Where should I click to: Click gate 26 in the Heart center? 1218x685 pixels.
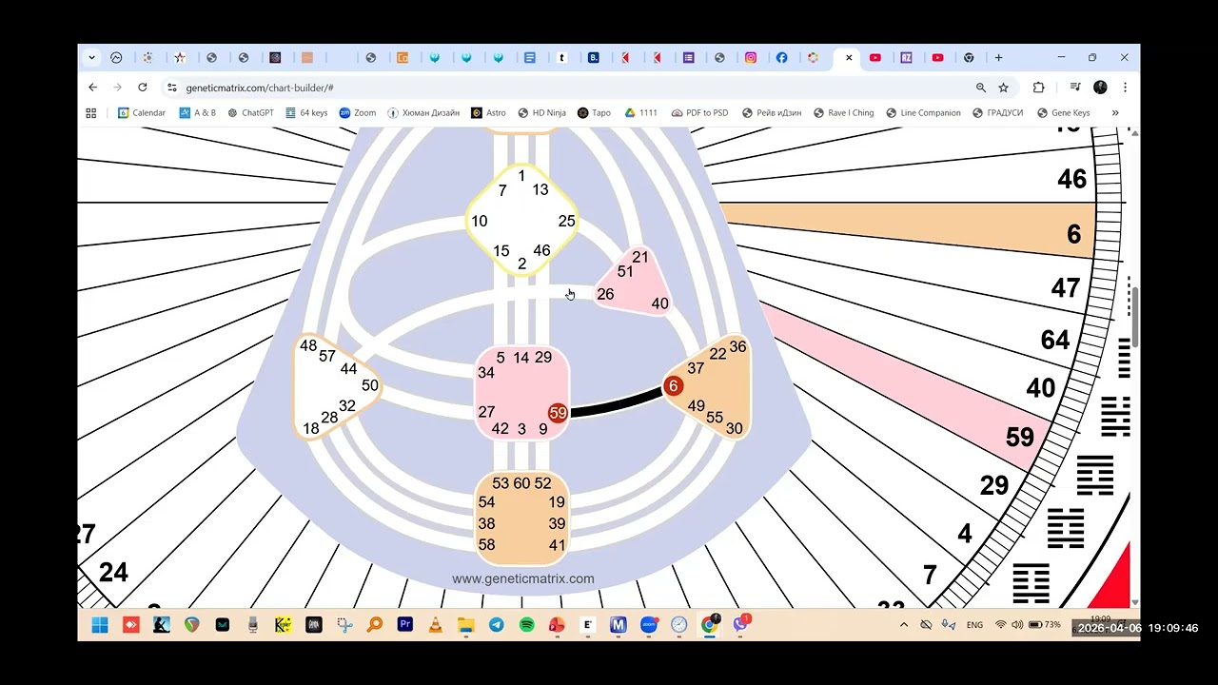[605, 294]
